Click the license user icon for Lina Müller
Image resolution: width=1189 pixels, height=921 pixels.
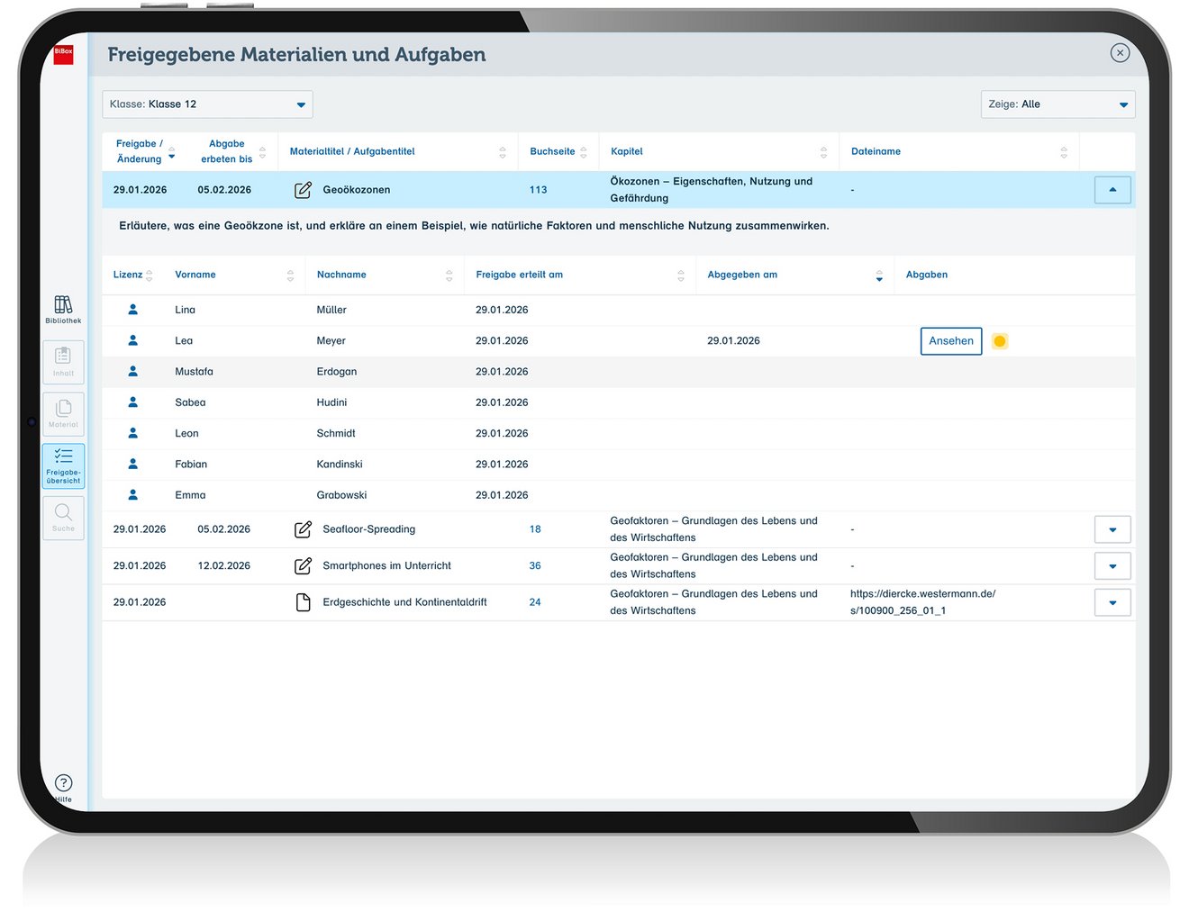point(133,309)
